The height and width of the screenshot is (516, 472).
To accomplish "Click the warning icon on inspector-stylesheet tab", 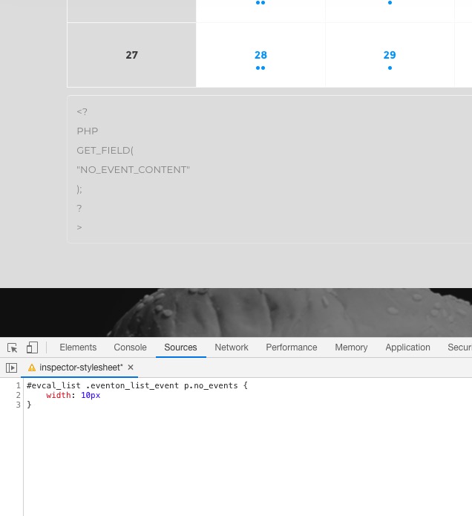I will click(x=32, y=368).
